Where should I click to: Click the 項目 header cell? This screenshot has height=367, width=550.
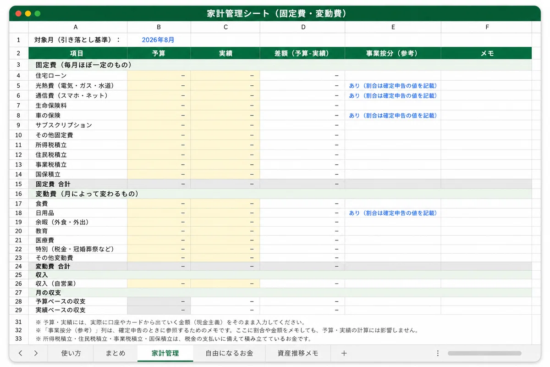pyautogui.click(x=78, y=53)
